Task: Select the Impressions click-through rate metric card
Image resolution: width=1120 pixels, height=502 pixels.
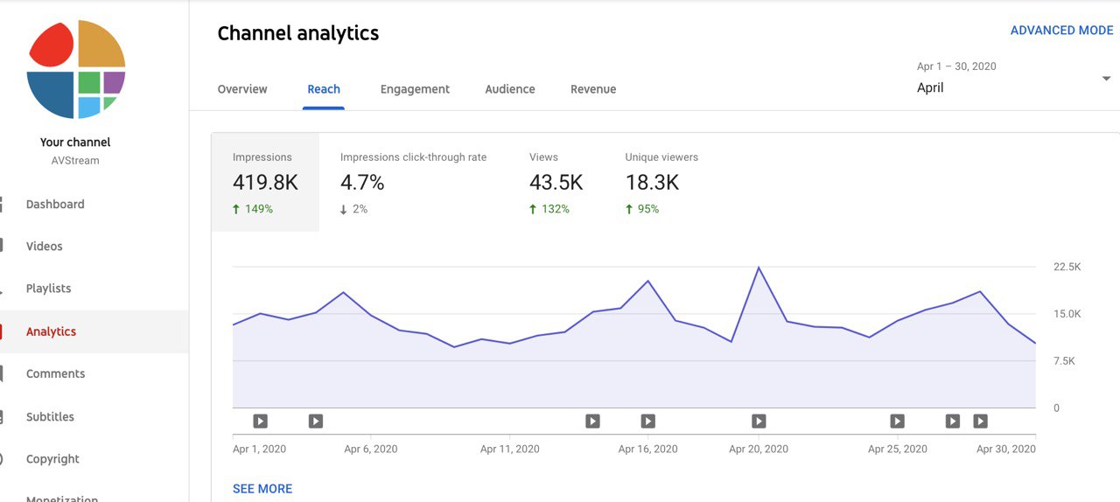Action: [x=413, y=183]
